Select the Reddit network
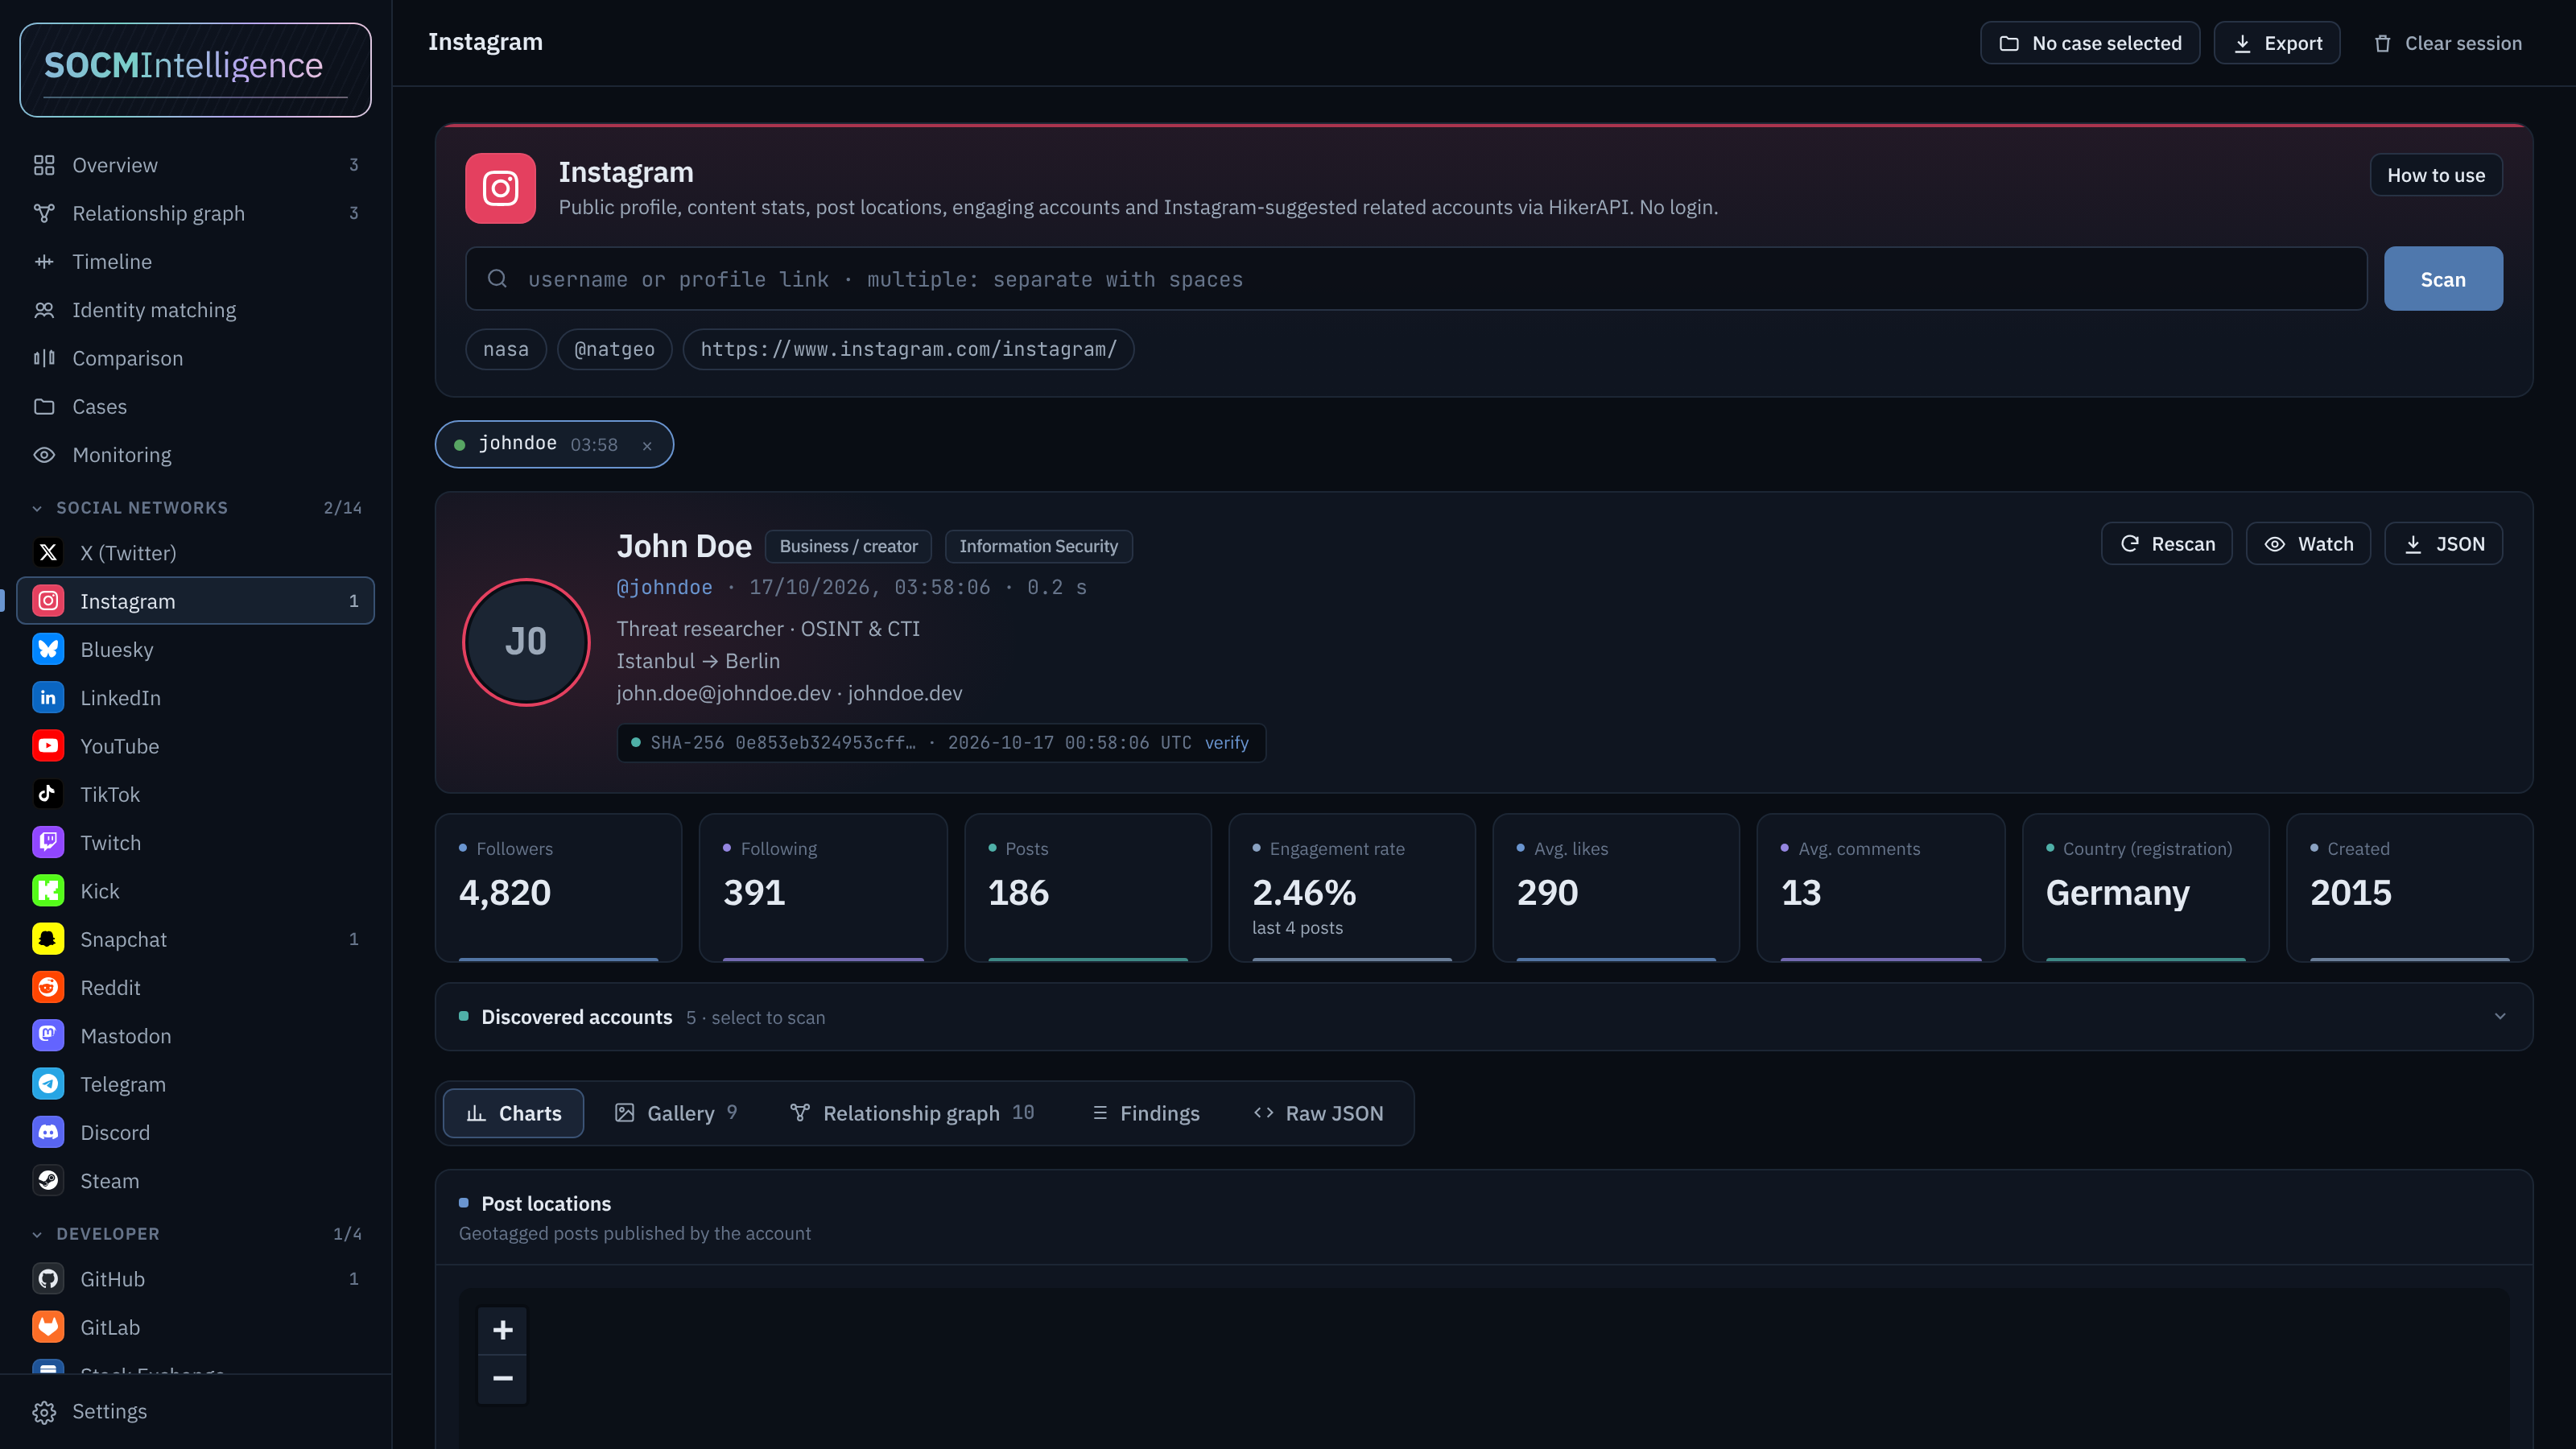The height and width of the screenshot is (1449, 2576). click(x=195, y=988)
